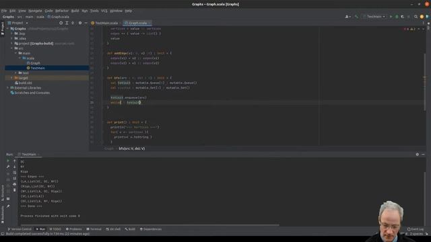Click Expand All in Project panel header
Screen dimensions: 431x242
67,23
